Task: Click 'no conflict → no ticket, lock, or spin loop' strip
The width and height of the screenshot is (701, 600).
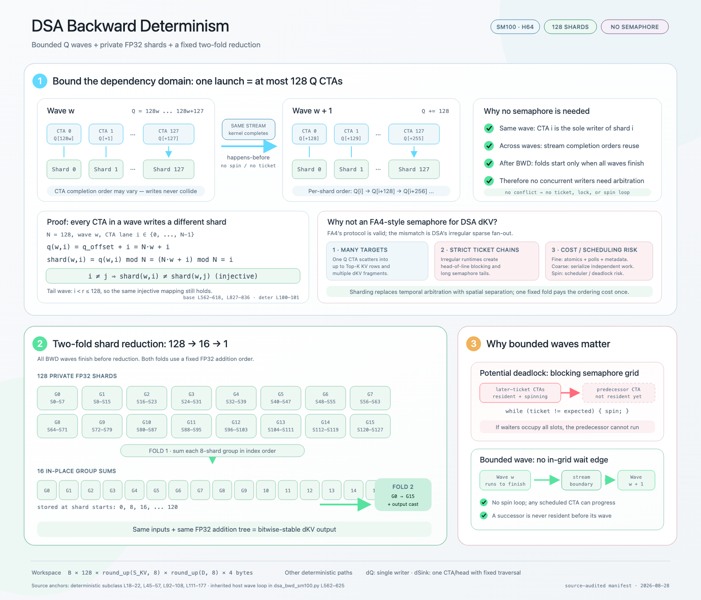Action: click(567, 192)
